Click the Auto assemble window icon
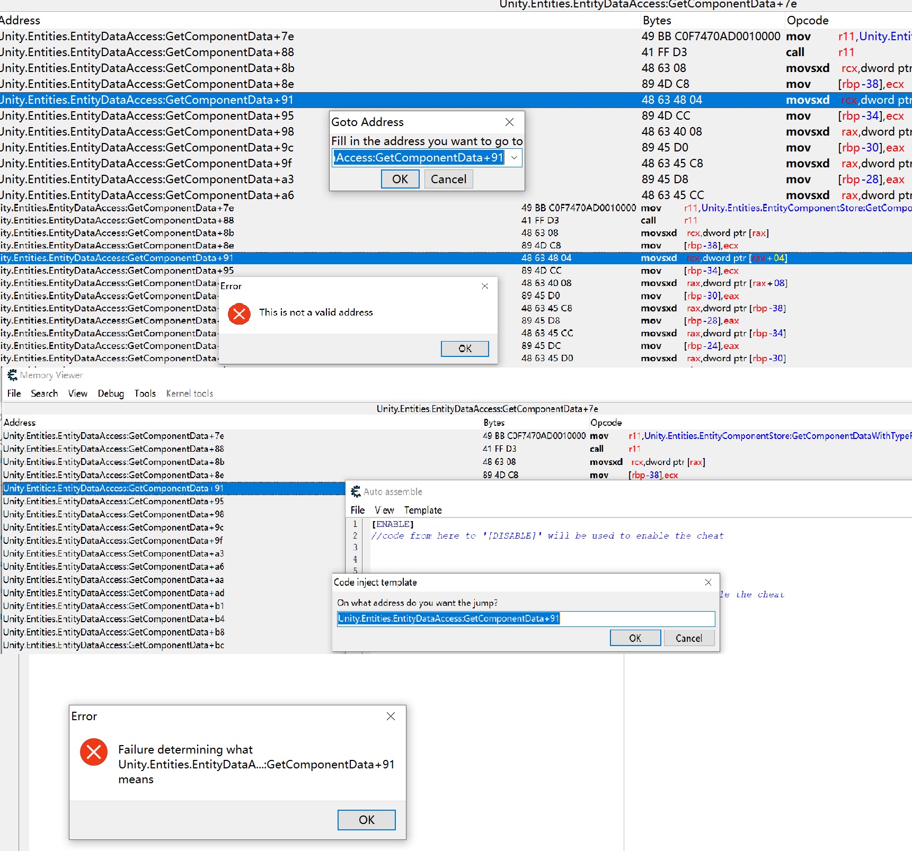 point(356,491)
